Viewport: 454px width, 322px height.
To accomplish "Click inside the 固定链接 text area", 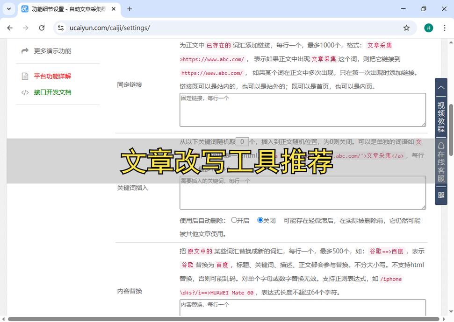I will (302, 109).
